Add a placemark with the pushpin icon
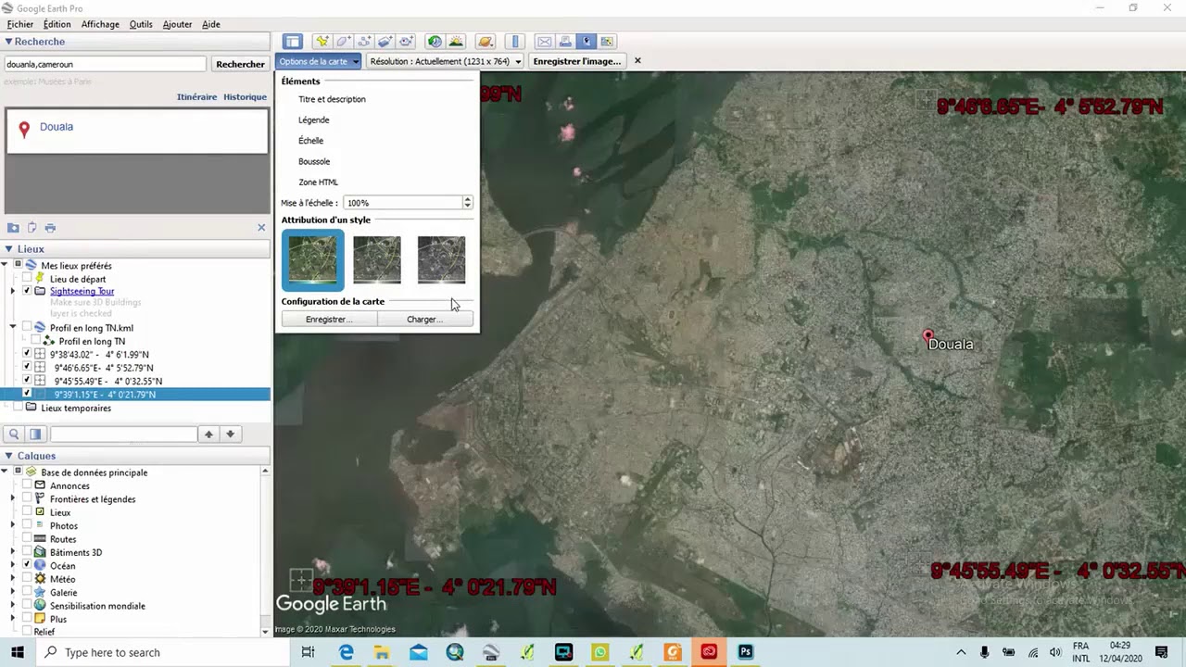This screenshot has height=667, width=1186. [x=322, y=42]
